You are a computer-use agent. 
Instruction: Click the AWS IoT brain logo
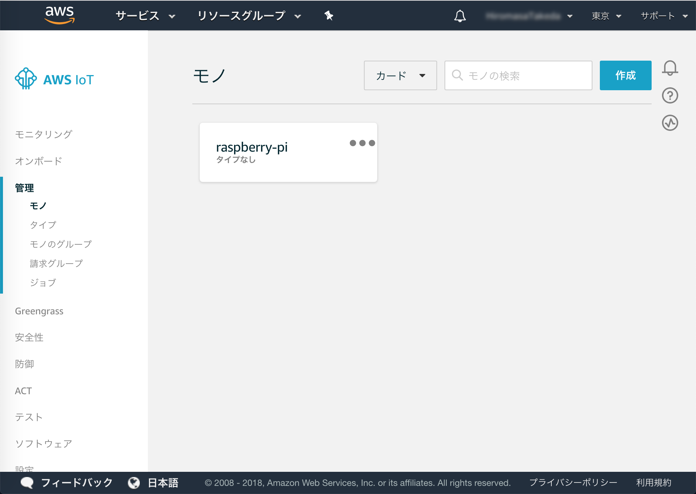click(x=26, y=78)
